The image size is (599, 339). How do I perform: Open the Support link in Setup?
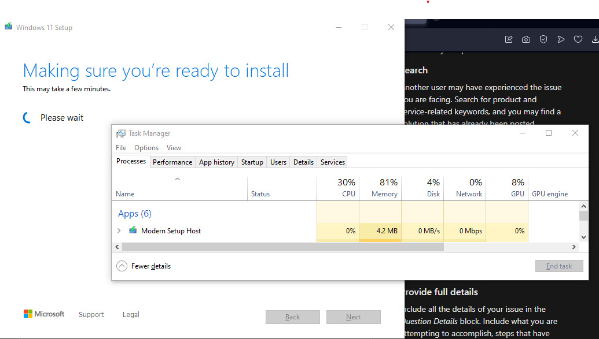tap(91, 314)
